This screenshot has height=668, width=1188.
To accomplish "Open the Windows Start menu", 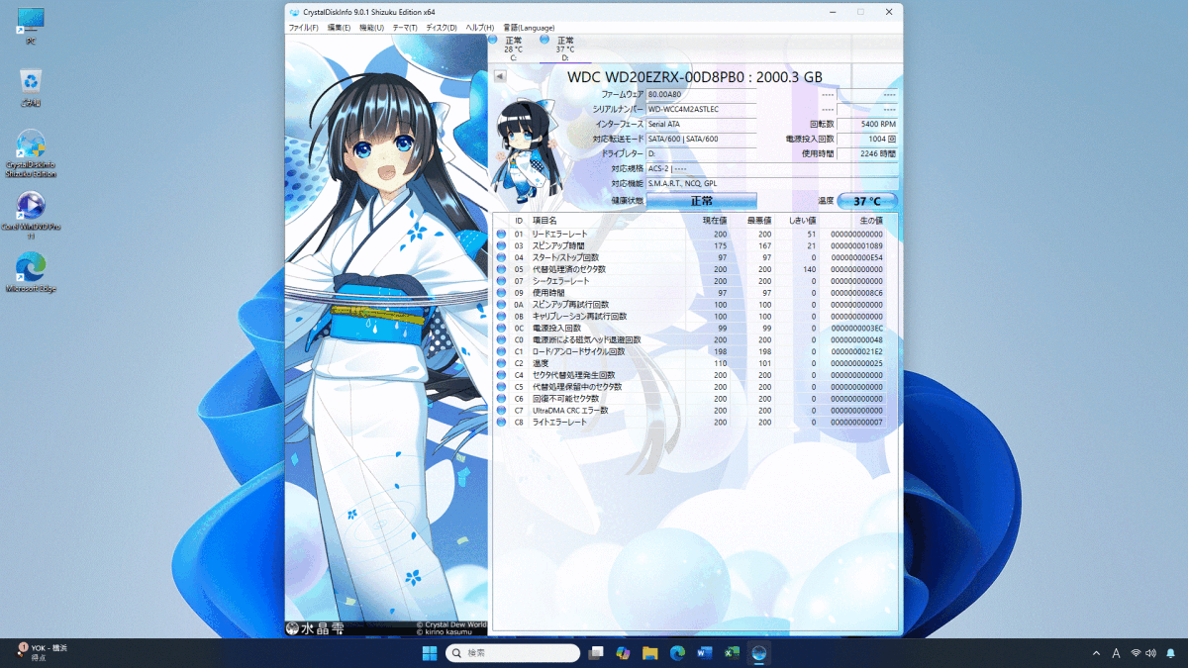I will (430, 653).
